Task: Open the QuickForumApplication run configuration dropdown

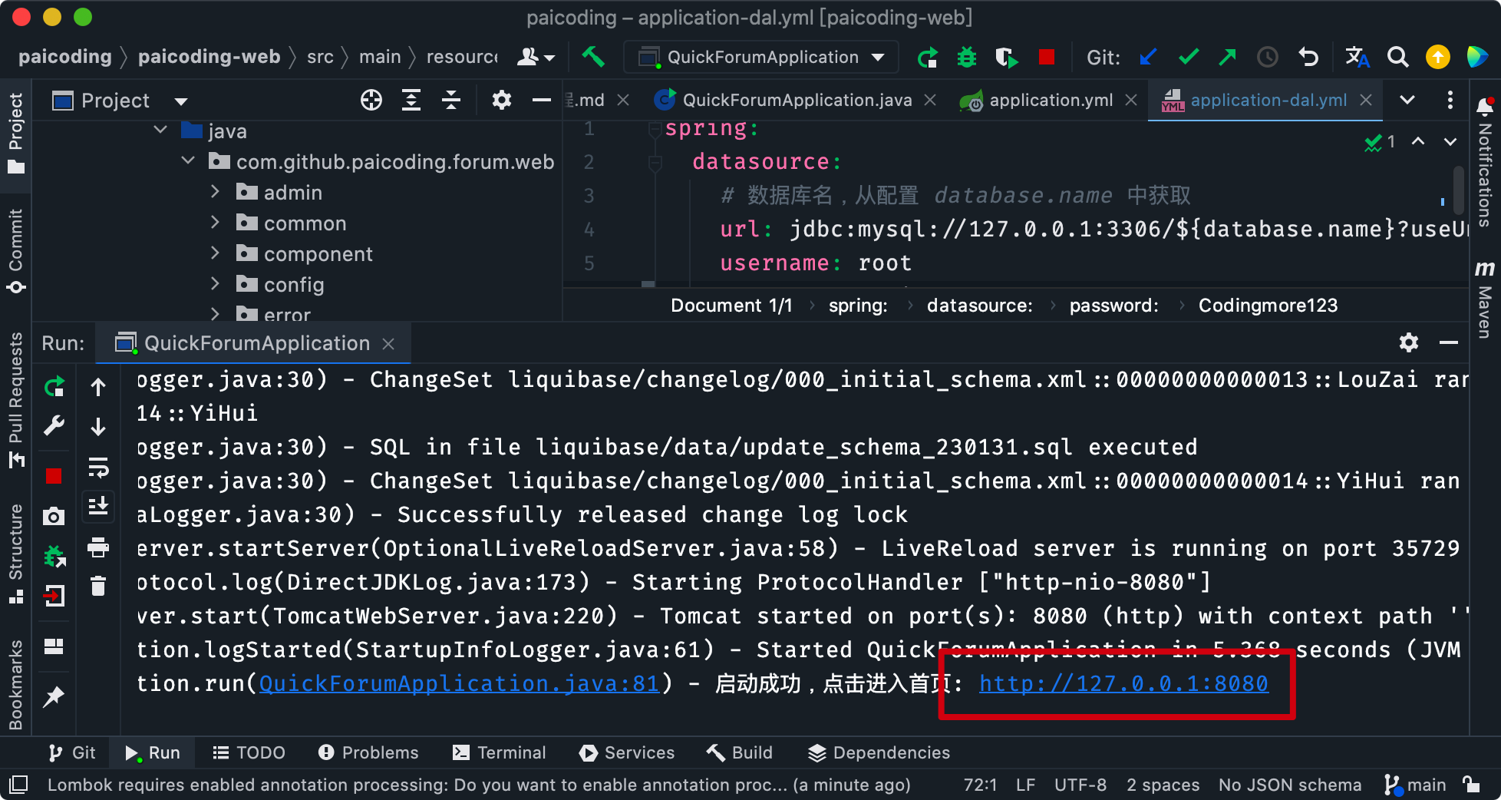Action: pos(878,58)
